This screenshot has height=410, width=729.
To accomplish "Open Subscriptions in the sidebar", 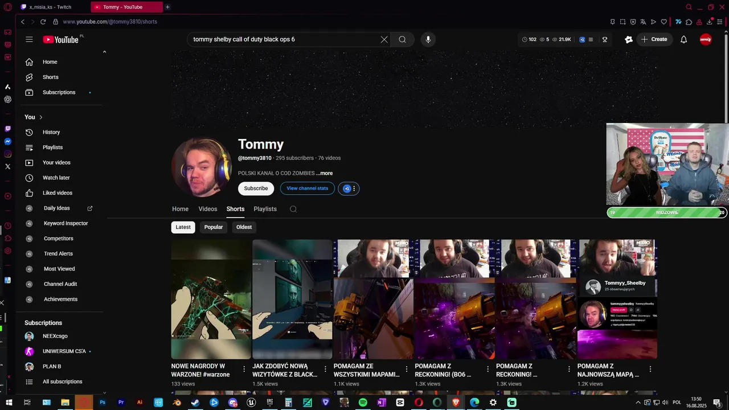I will tap(60, 92).
